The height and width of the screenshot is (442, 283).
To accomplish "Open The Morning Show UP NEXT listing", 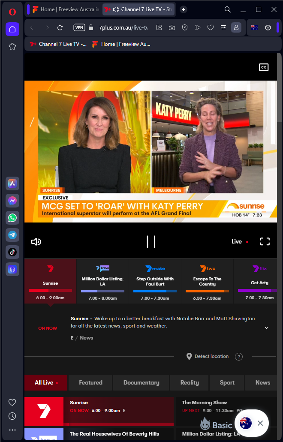I will coord(226,411).
